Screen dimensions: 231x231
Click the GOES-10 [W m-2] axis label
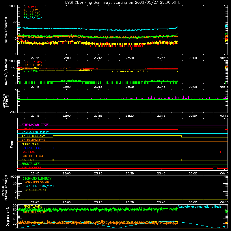tap(5, 101)
